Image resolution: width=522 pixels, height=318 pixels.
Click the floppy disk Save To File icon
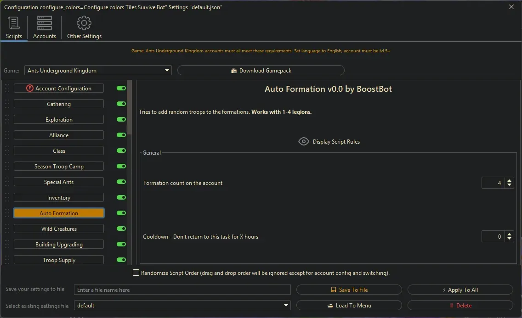[334, 290]
